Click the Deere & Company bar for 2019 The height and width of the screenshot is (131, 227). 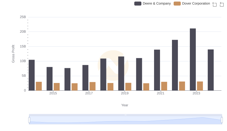coord(121,74)
